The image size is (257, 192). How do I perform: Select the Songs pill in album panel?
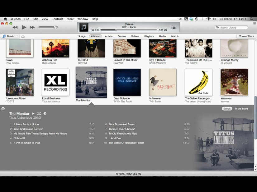(227, 109)
